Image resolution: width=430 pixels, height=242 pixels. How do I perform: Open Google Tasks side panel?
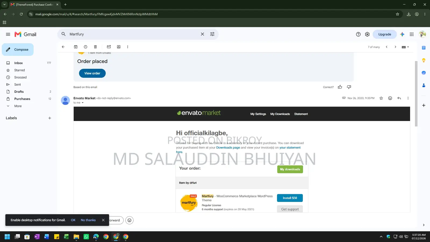pyautogui.click(x=424, y=73)
